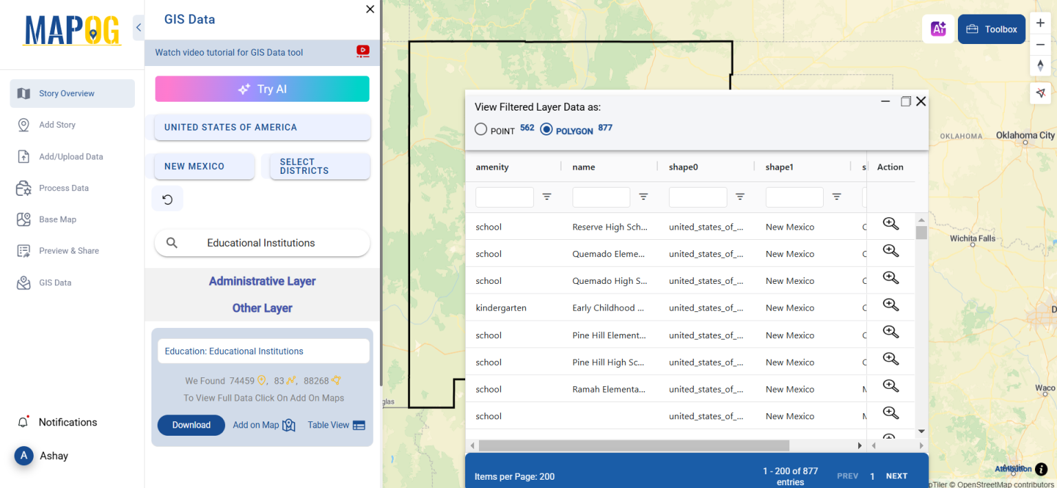Select the POINT radio button

point(480,129)
